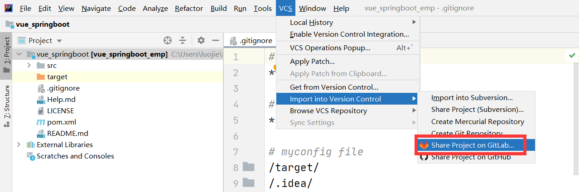
Task: Expand External Libraries node
Action: click(19, 145)
